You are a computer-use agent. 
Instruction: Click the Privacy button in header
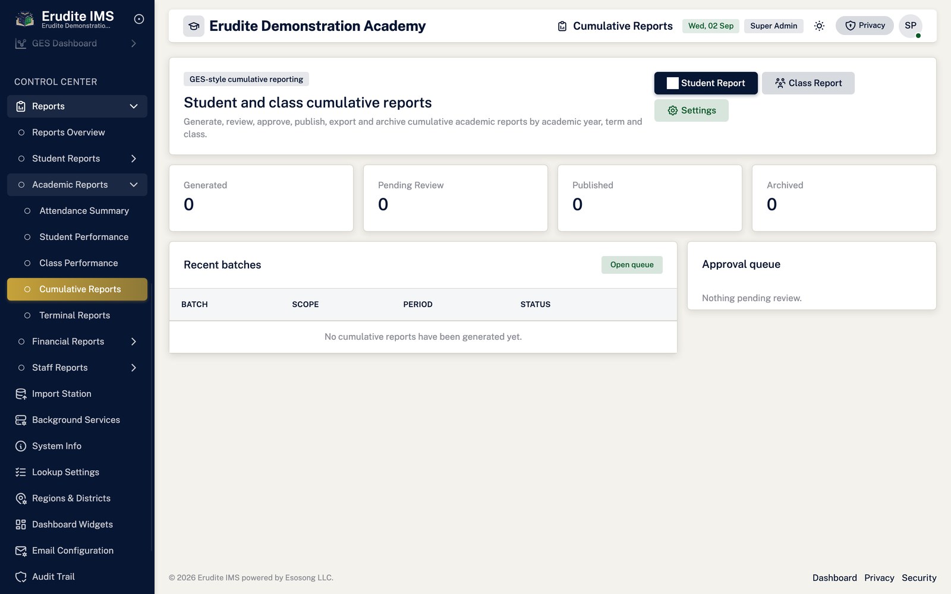(865, 26)
